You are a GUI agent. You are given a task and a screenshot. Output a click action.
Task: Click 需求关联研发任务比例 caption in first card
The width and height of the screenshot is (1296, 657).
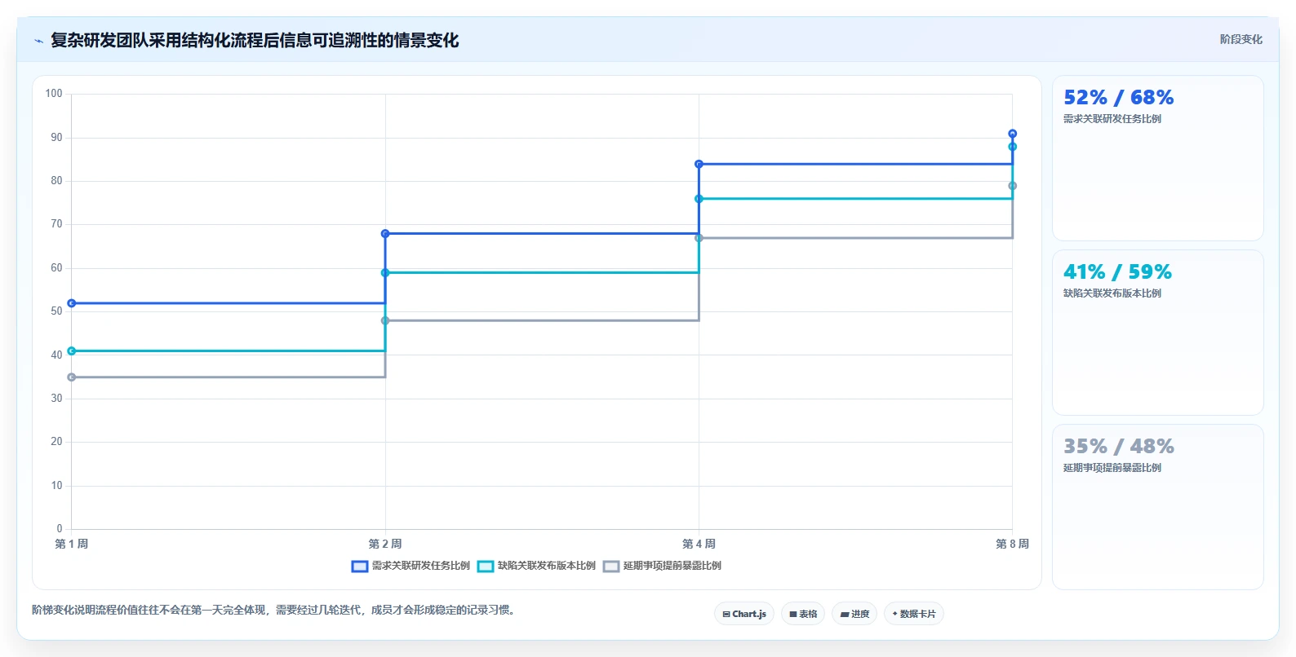point(1112,119)
